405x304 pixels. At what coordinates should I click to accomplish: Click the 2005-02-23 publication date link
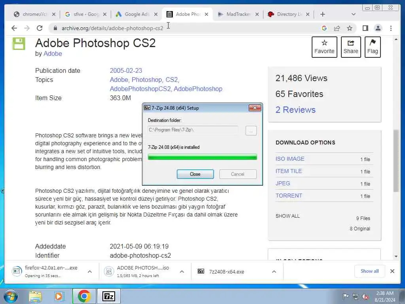tap(126, 70)
